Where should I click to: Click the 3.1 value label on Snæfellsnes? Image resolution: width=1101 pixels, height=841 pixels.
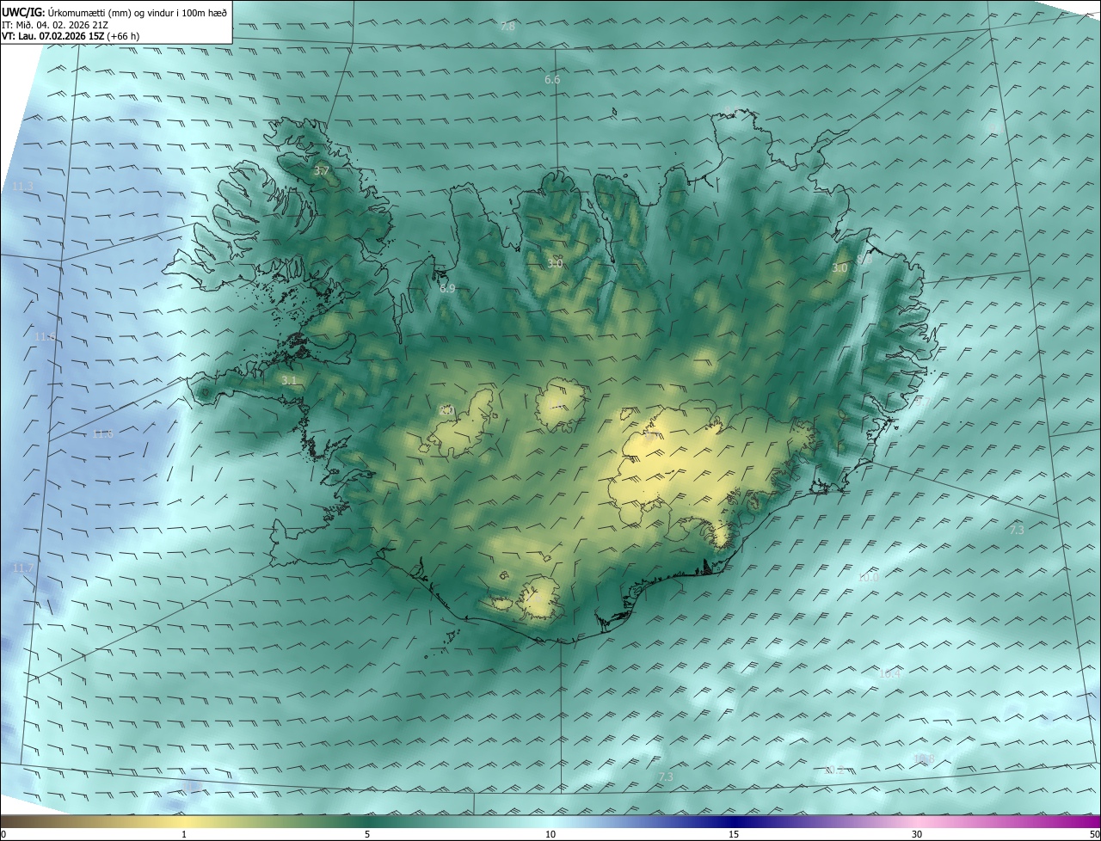(x=289, y=380)
